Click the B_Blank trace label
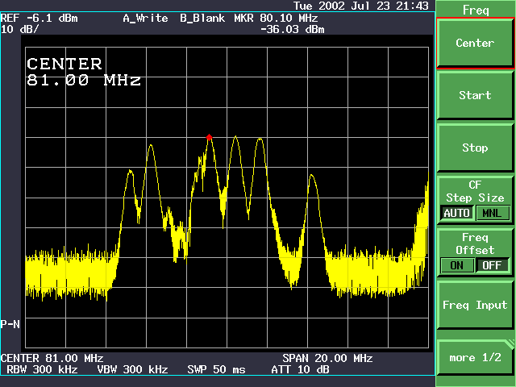 point(202,18)
